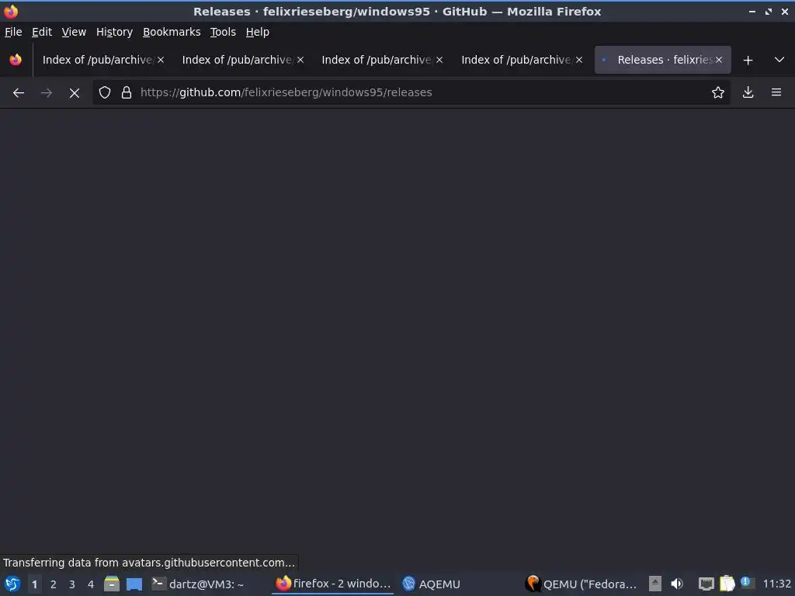Open the Tools menu
This screenshot has width=795, height=596.
(223, 32)
